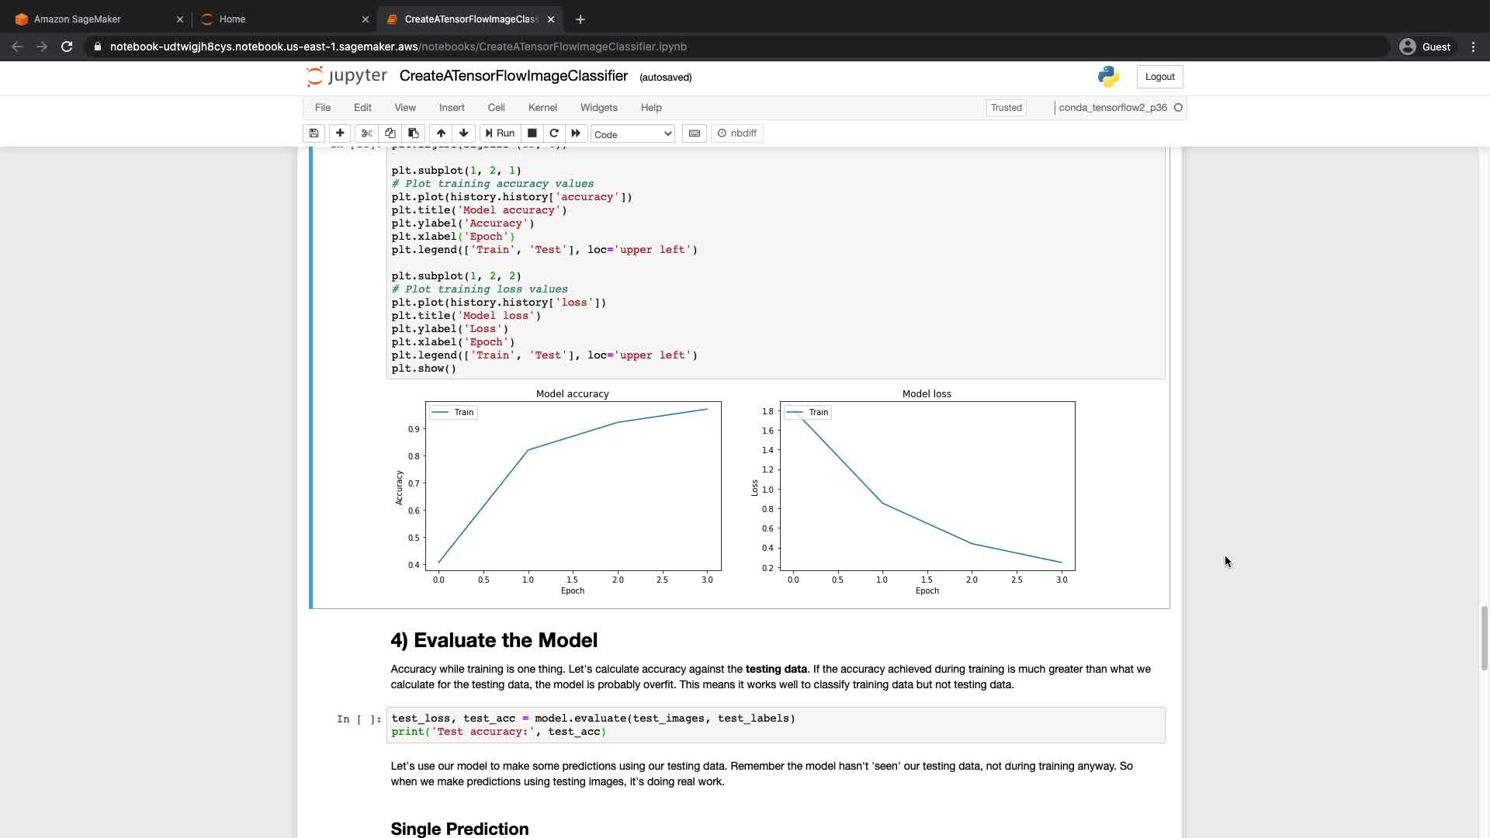Insert a cell below with the plus icon
This screenshot has height=838, width=1490.
point(340,133)
